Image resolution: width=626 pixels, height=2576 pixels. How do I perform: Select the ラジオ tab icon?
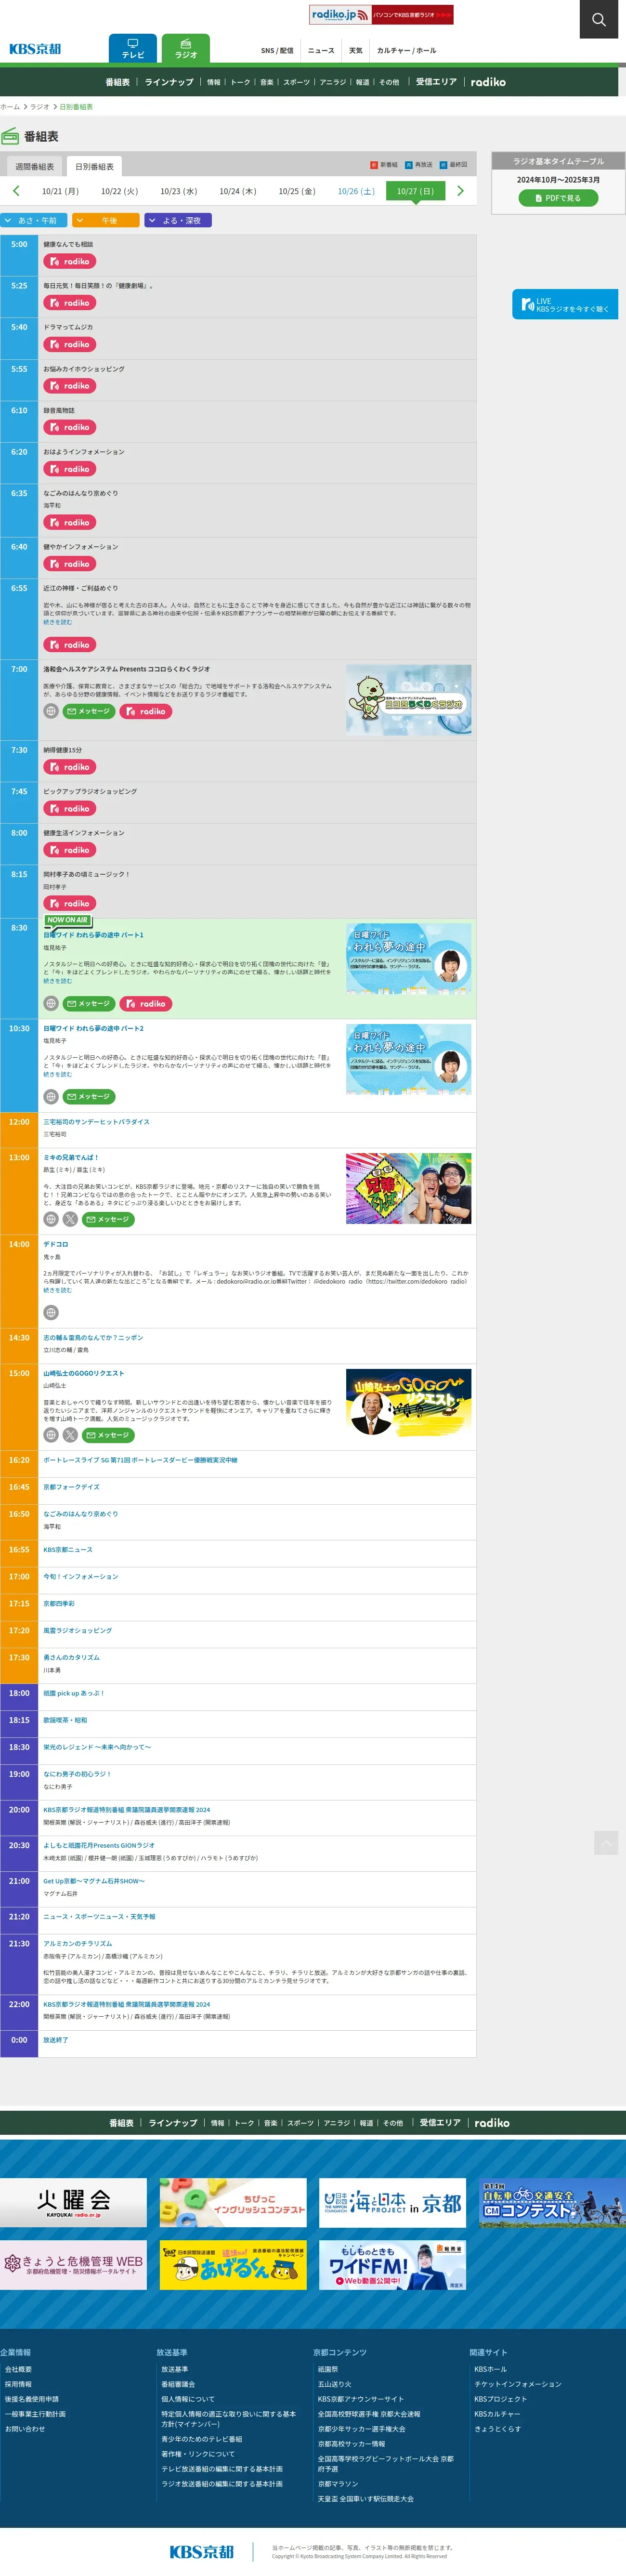[x=186, y=49]
